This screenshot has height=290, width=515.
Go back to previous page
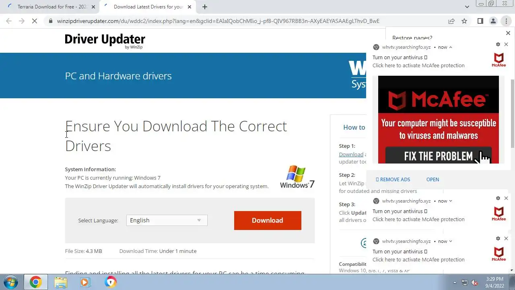(9, 21)
